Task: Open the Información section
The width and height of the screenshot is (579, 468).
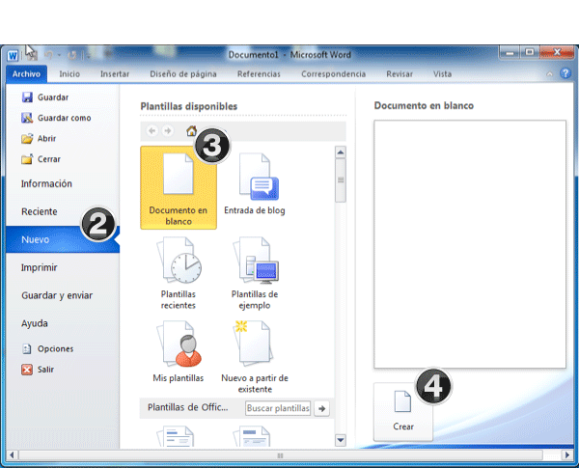Action: (46, 183)
